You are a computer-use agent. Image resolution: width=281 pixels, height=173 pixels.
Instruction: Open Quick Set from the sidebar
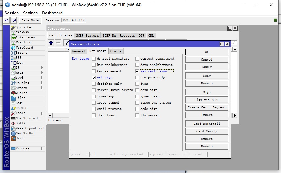pos(24,27)
